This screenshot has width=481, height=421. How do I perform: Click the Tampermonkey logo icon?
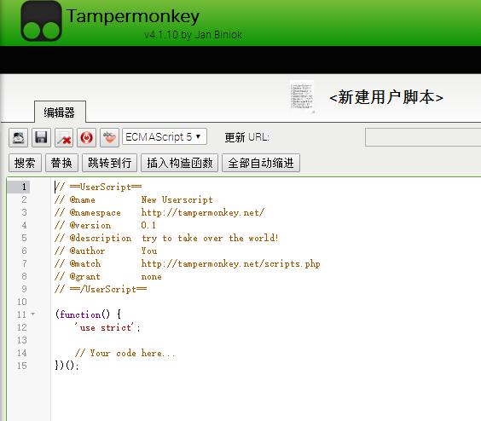click(x=41, y=20)
